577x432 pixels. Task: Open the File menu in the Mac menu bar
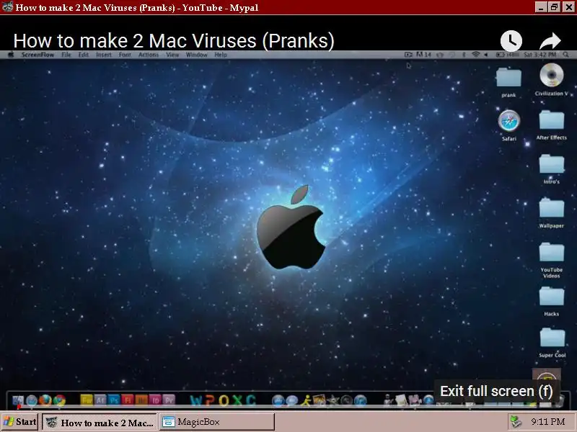tap(66, 55)
